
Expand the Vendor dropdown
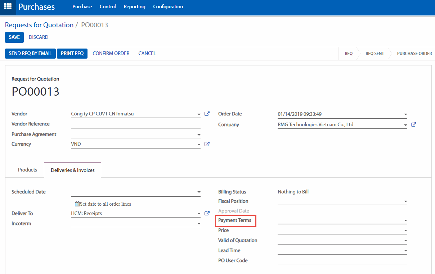(199, 115)
